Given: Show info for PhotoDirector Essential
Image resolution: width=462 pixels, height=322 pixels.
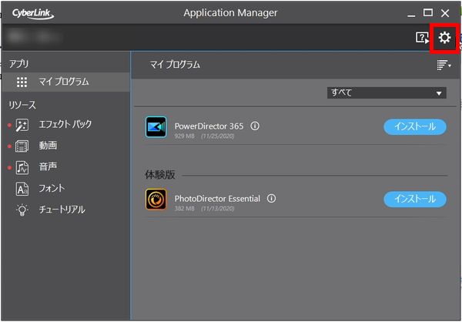Looking at the screenshot, I should coord(271,199).
